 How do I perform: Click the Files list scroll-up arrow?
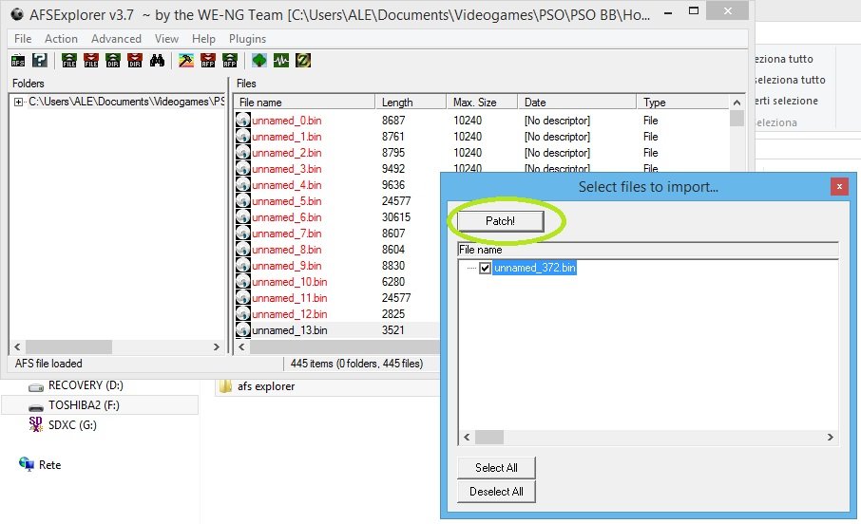click(737, 103)
